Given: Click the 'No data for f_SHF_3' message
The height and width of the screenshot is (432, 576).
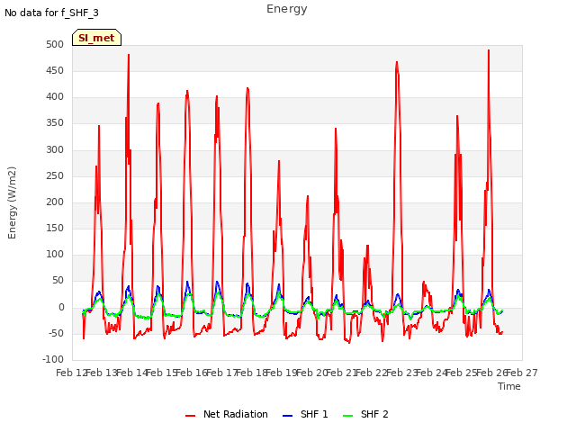Looking at the screenshot, I should 51,13.
